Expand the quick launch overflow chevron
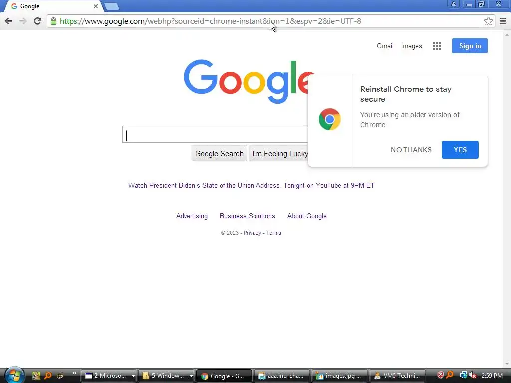 (x=74, y=373)
